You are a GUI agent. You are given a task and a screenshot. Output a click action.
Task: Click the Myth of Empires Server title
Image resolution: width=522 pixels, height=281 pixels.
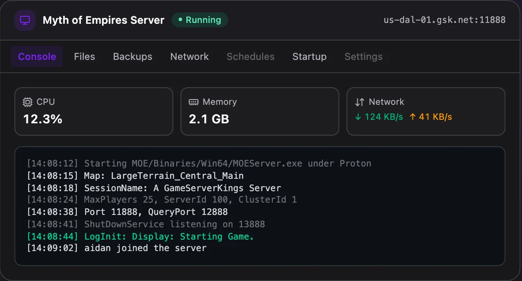(x=103, y=20)
